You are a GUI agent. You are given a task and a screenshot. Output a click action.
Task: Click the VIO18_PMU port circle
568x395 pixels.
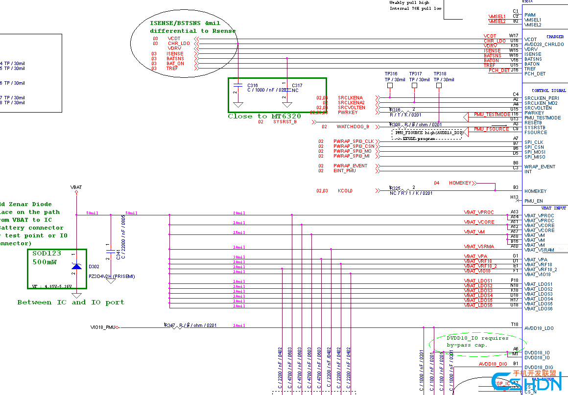pos(118,327)
